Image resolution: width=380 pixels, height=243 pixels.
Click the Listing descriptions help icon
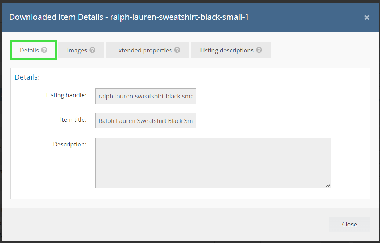259,50
